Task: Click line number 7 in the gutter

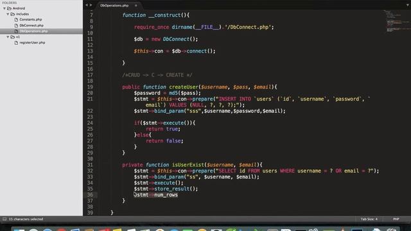Action: pos(91,15)
